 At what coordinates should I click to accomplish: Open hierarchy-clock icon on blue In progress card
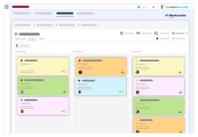point(121,92)
